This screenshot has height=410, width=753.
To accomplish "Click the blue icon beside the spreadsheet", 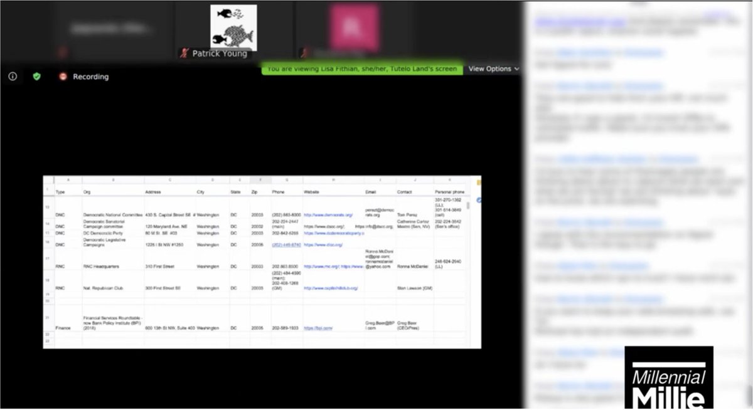I will 479,199.
